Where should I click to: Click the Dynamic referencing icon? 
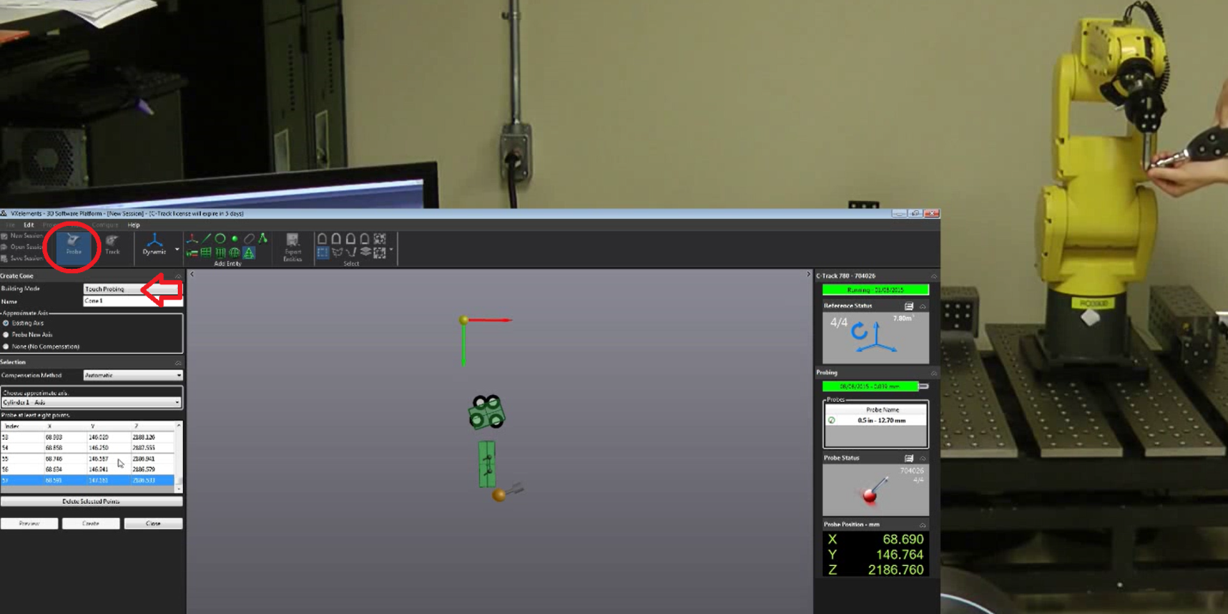(x=155, y=243)
